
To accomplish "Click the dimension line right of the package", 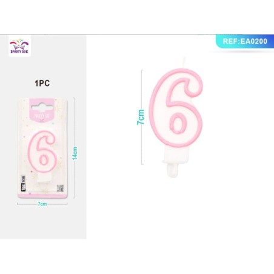I will [x=75, y=148].
